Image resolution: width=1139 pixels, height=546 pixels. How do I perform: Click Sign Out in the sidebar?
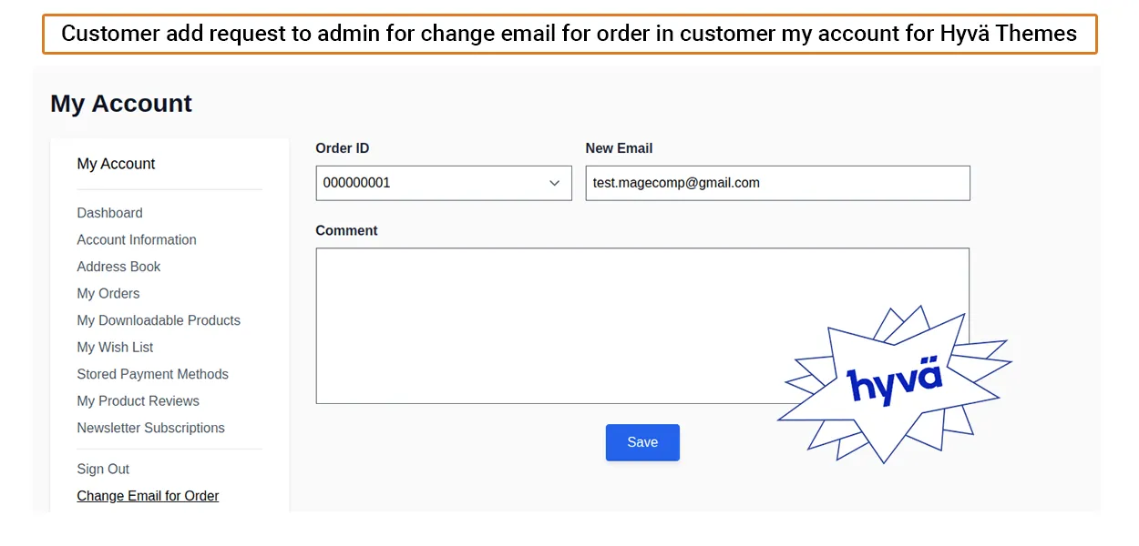(103, 470)
